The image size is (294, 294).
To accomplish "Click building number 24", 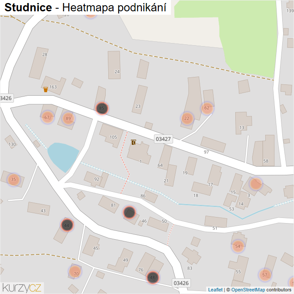I will point(117,72).
